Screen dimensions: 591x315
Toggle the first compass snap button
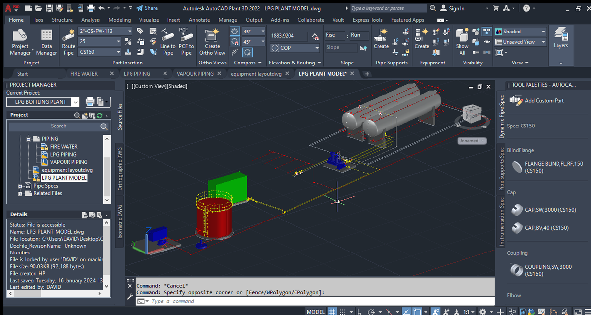[235, 31]
